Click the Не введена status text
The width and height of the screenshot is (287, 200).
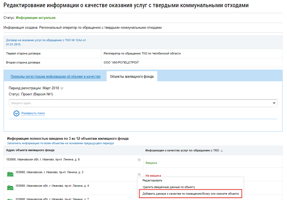click(153, 176)
